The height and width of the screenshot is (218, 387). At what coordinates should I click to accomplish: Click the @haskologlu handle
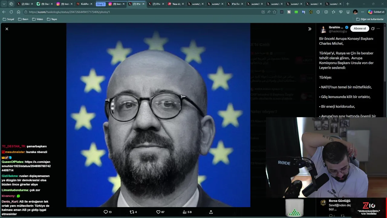pos(338,31)
